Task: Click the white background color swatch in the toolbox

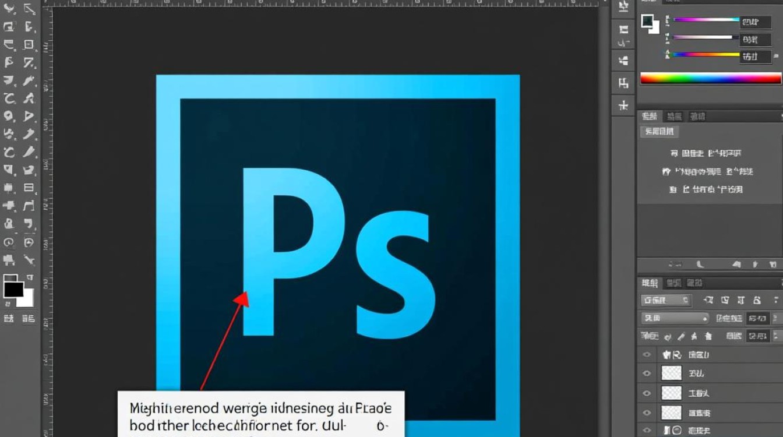Action: 26,299
